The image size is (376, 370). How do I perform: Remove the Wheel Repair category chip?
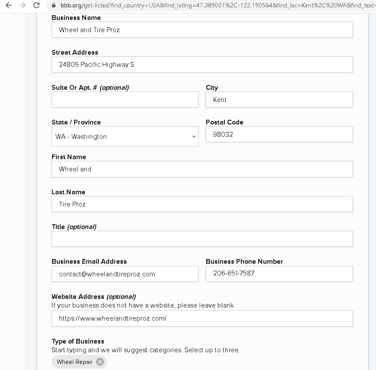[100, 362]
